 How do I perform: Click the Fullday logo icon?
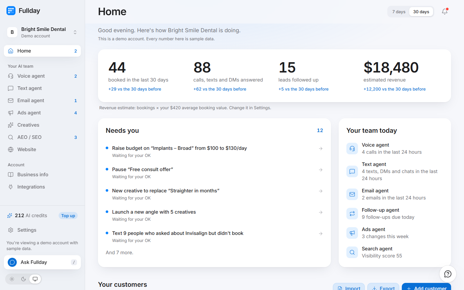coord(11,11)
